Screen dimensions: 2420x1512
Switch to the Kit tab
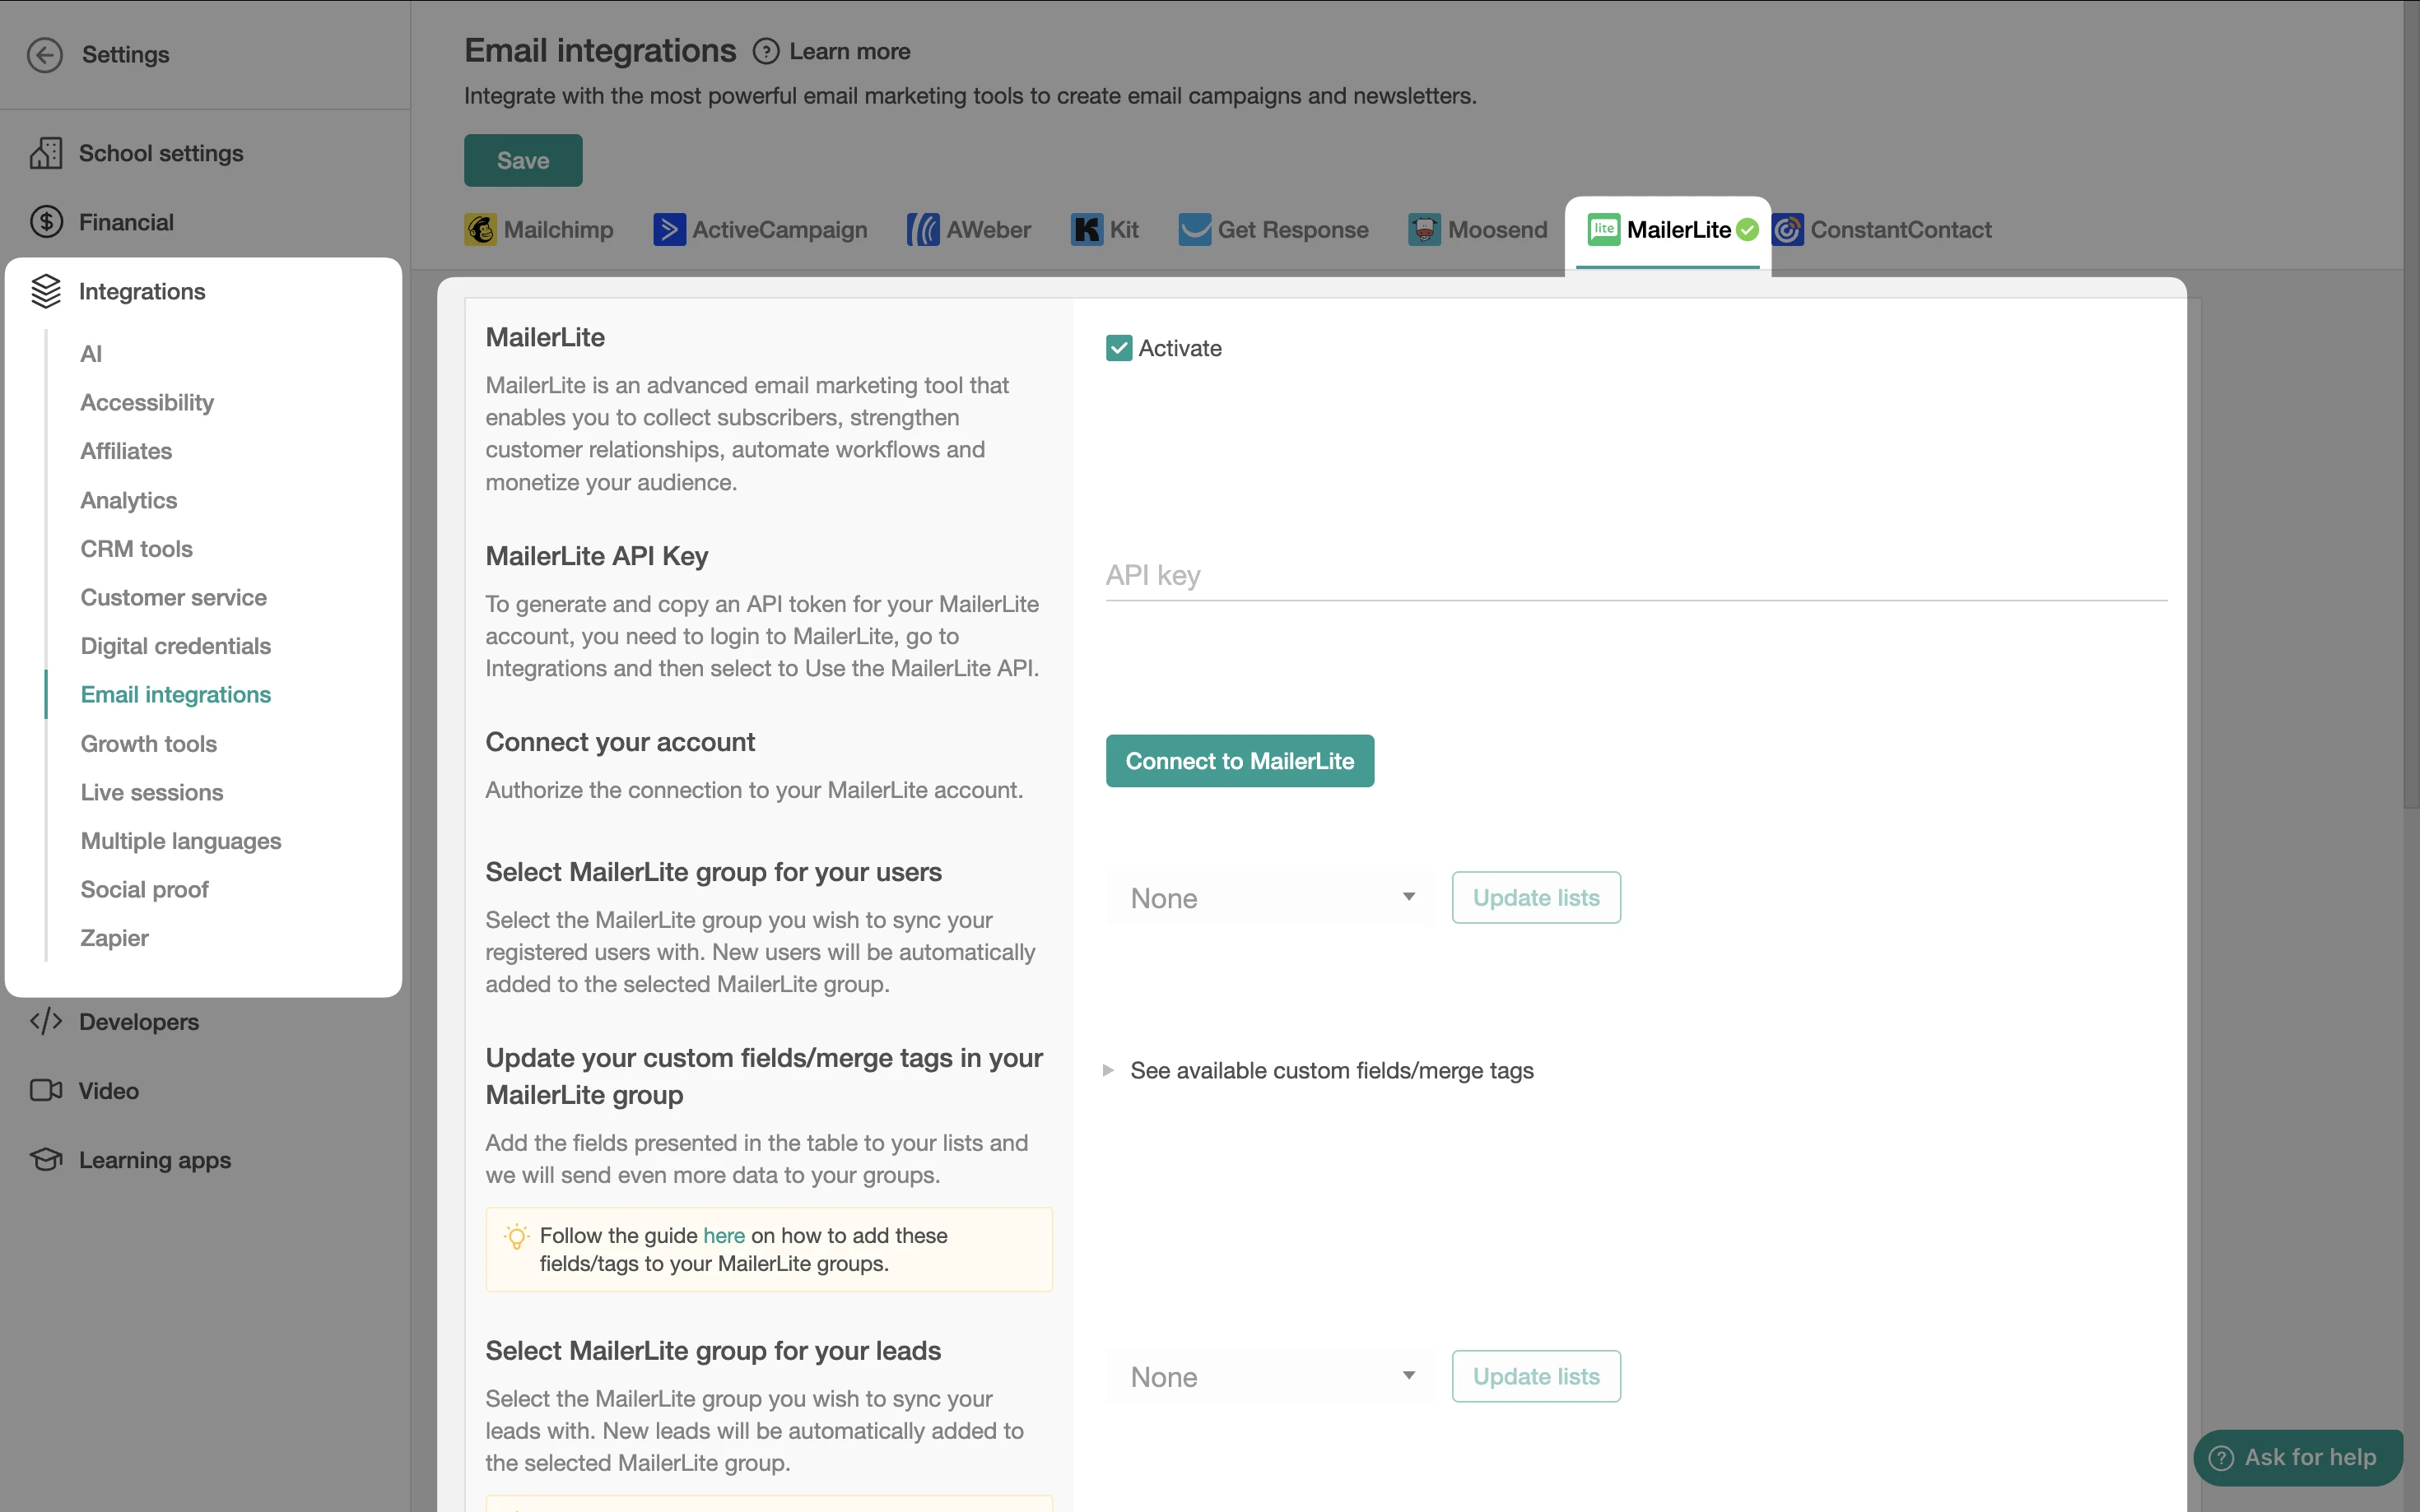coord(1105,229)
